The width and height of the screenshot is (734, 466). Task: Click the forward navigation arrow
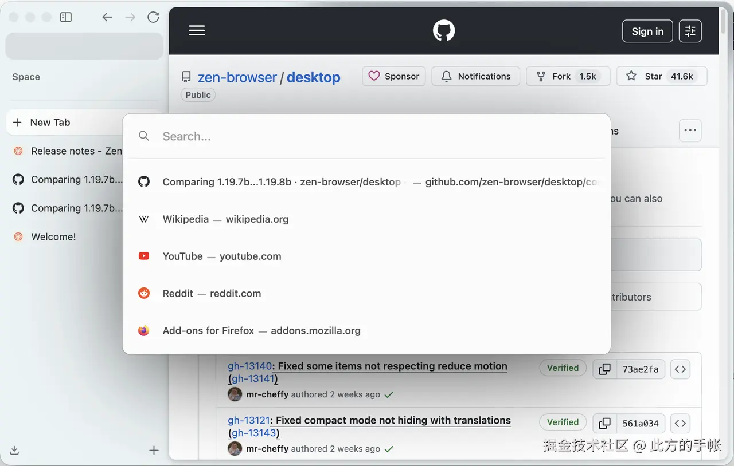[130, 17]
